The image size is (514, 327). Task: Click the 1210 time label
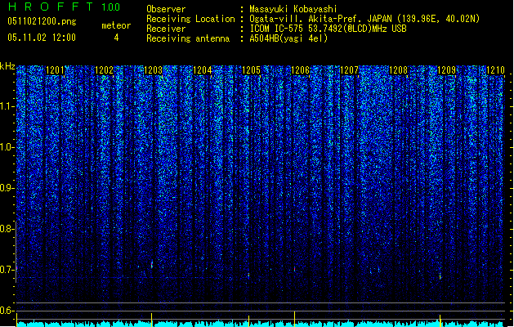coord(496,70)
